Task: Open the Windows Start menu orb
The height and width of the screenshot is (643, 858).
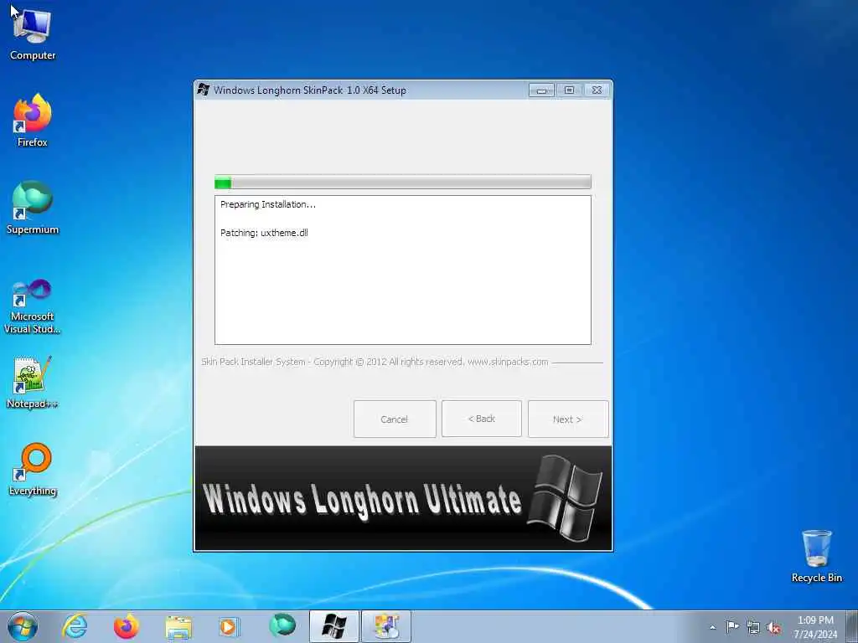Action: [x=23, y=626]
